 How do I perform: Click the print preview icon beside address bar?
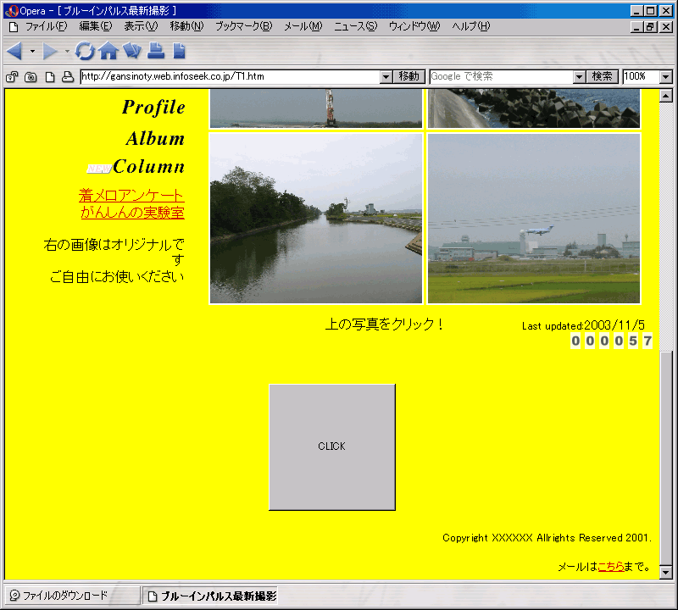[68, 77]
